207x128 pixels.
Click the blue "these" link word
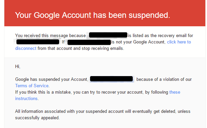click(175, 92)
